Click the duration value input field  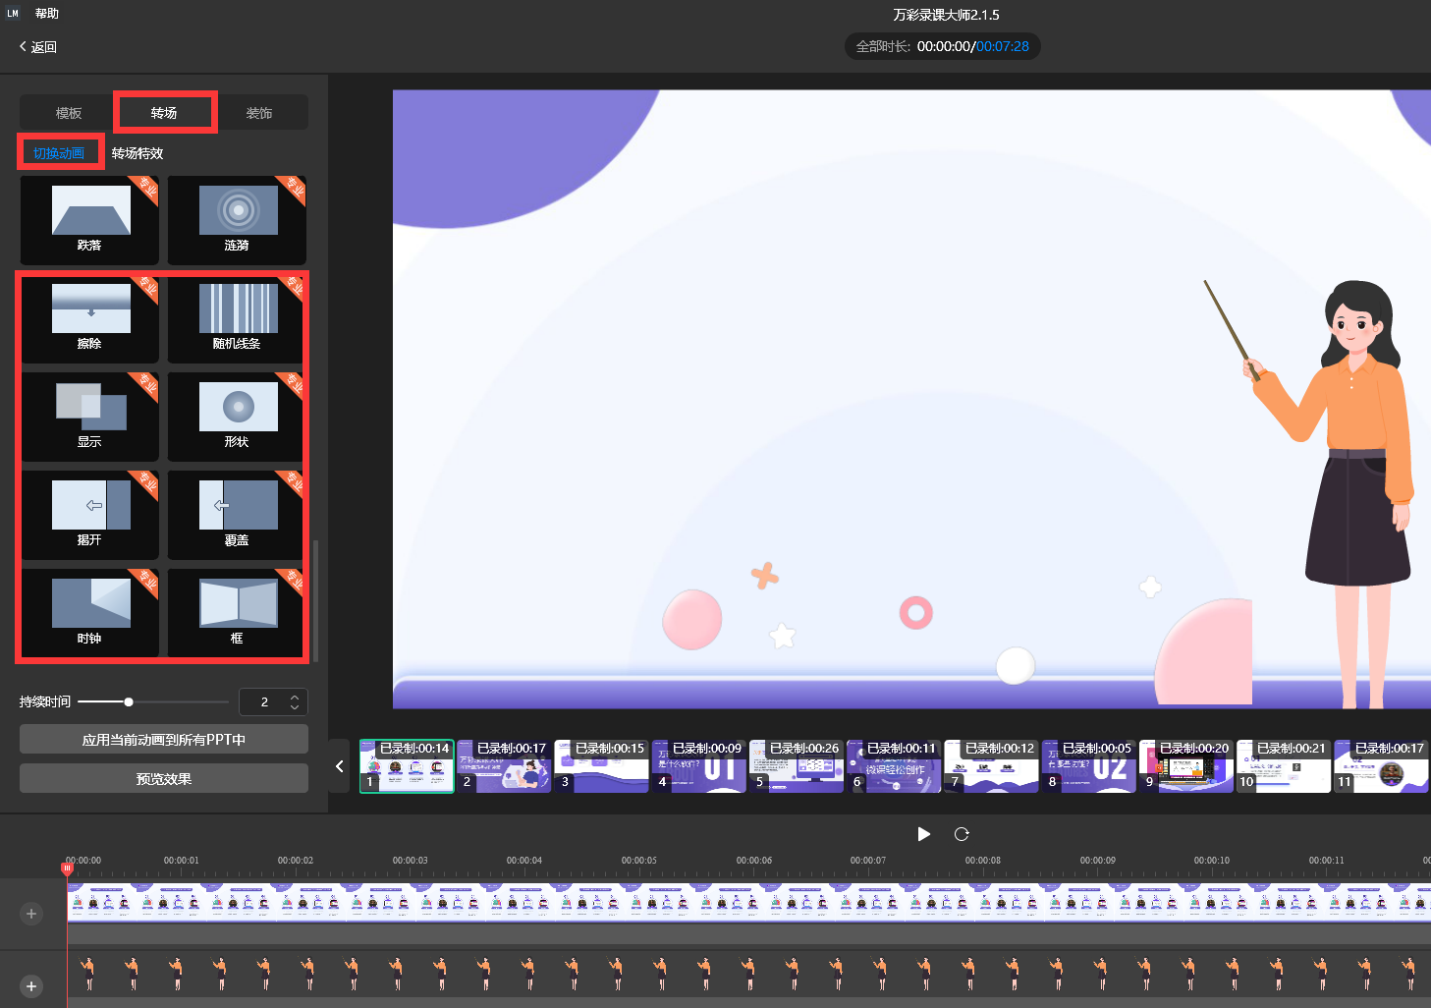click(264, 701)
